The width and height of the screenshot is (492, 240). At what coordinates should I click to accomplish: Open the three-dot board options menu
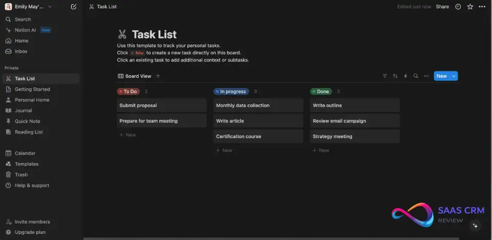point(426,76)
